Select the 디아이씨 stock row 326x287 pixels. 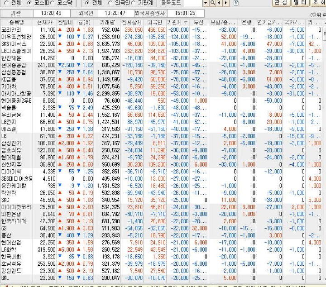click(161, 172)
